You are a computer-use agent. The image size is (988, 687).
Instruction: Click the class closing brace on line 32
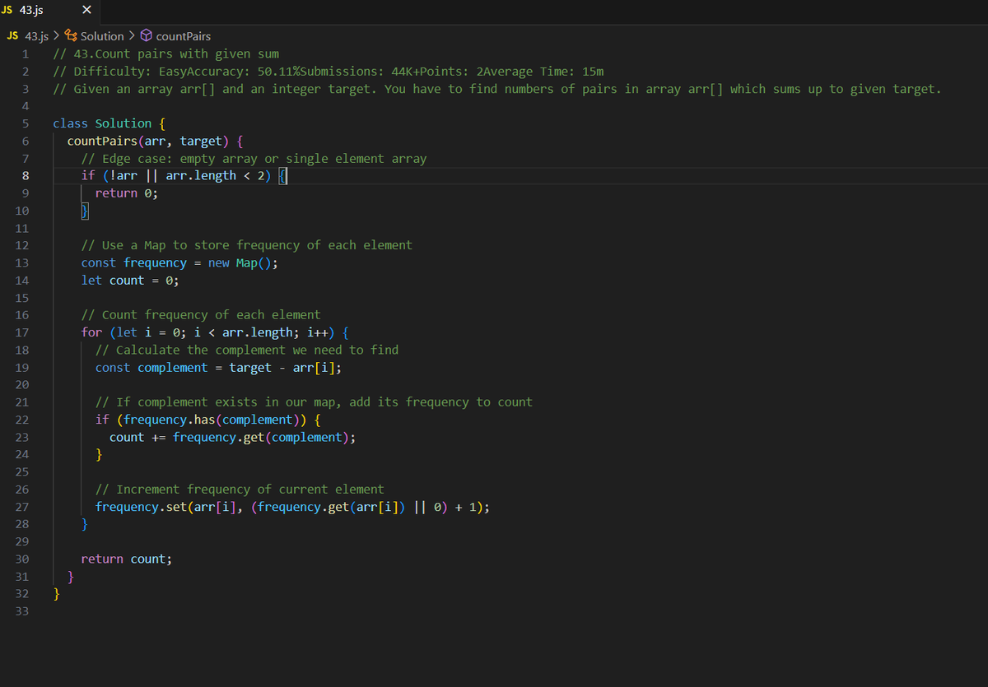[x=57, y=594]
